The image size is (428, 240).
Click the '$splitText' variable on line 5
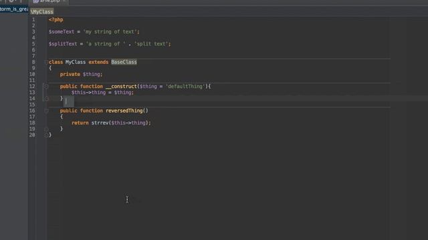coord(63,44)
